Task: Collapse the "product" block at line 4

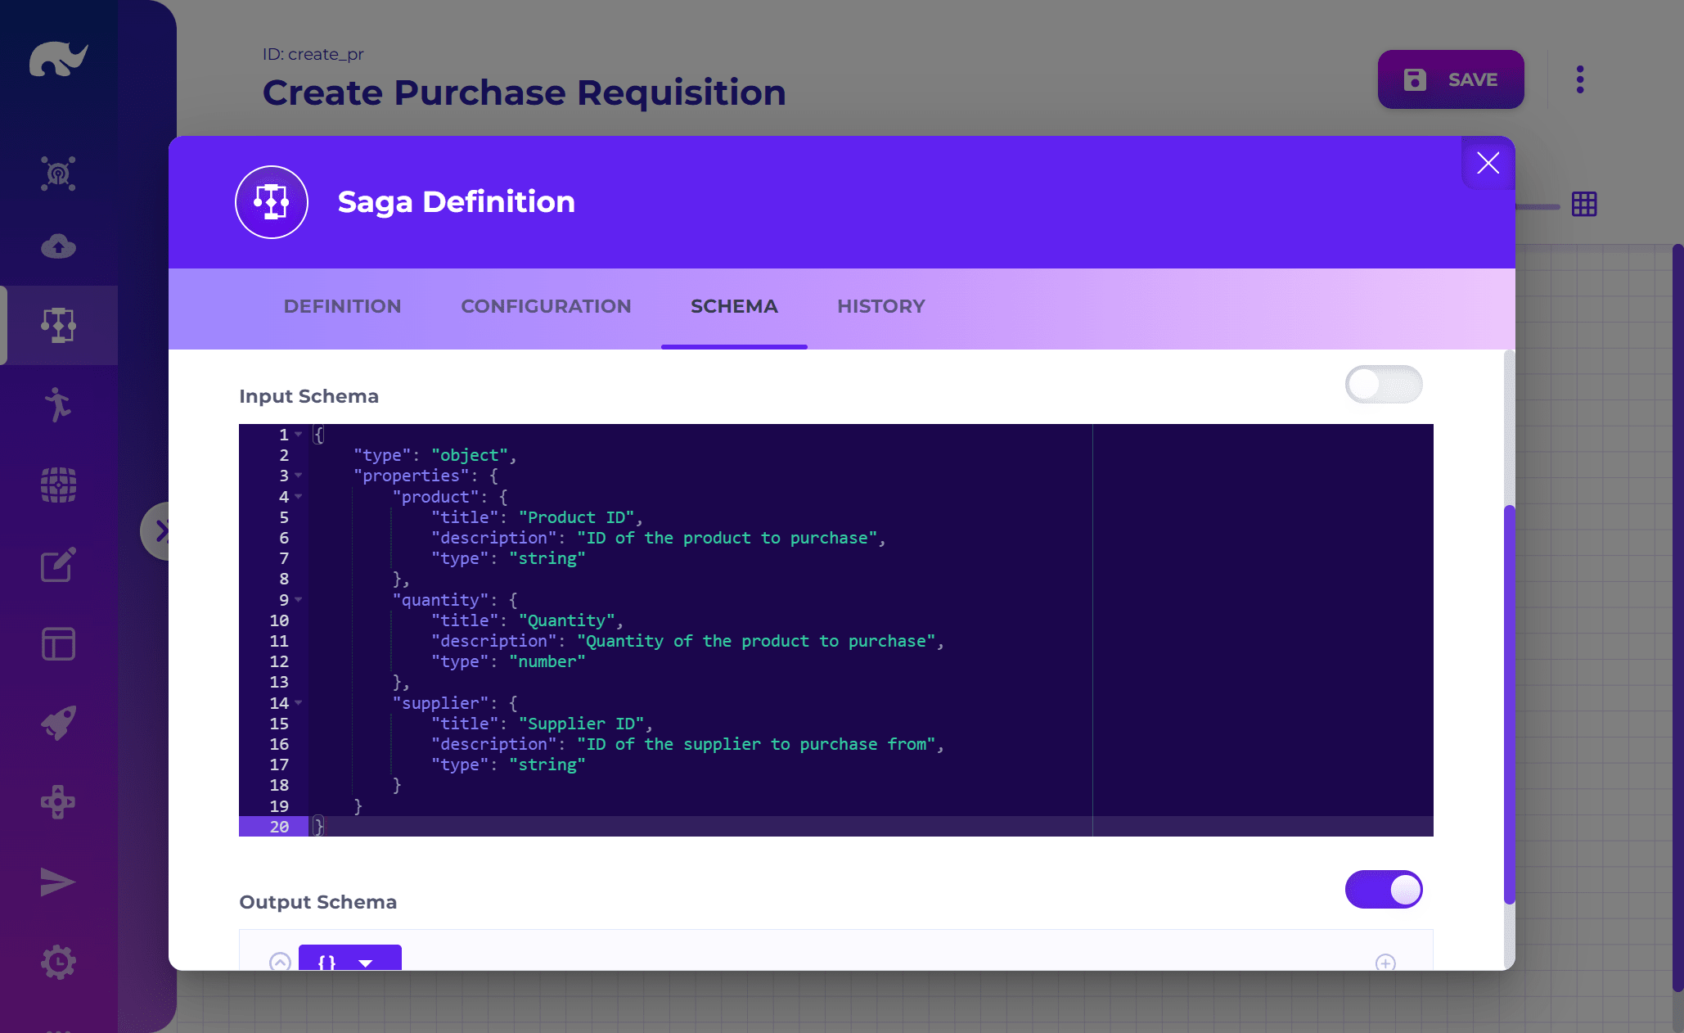Action: (299, 497)
